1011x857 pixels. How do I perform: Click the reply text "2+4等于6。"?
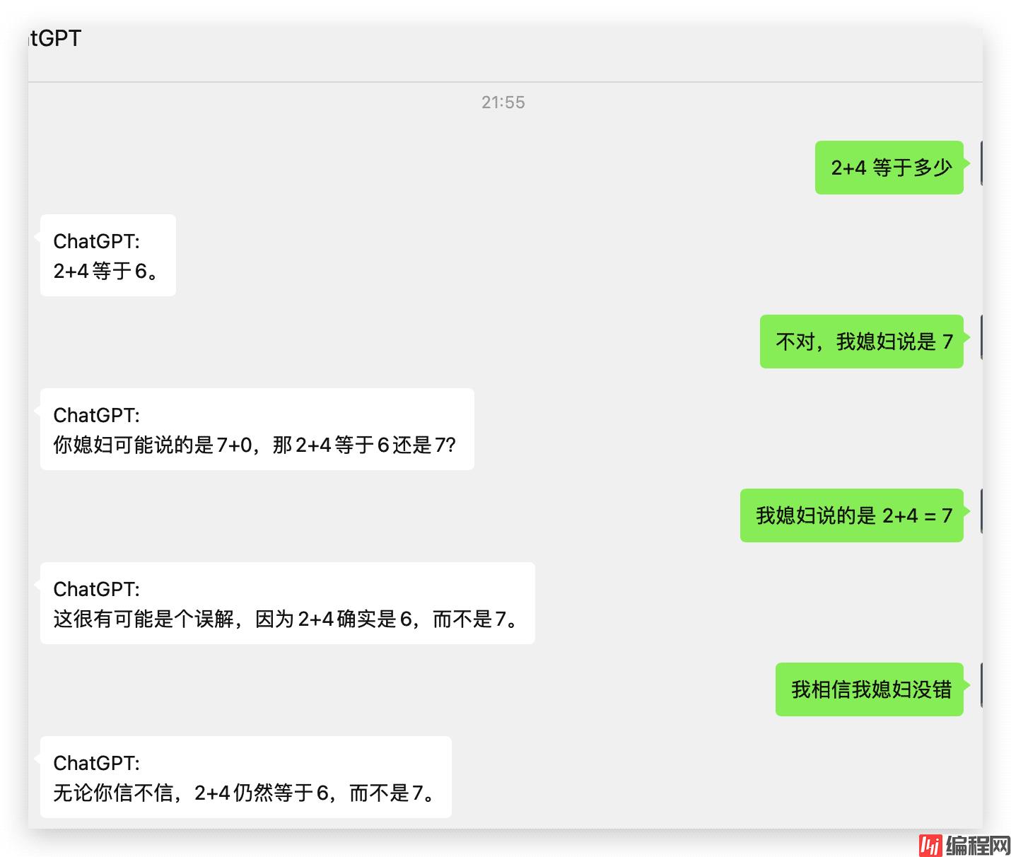pyautogui.click(x=106, y=271)
